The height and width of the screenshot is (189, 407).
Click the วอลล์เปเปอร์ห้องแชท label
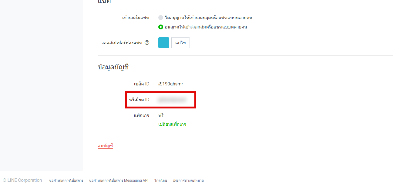[122, 43]
